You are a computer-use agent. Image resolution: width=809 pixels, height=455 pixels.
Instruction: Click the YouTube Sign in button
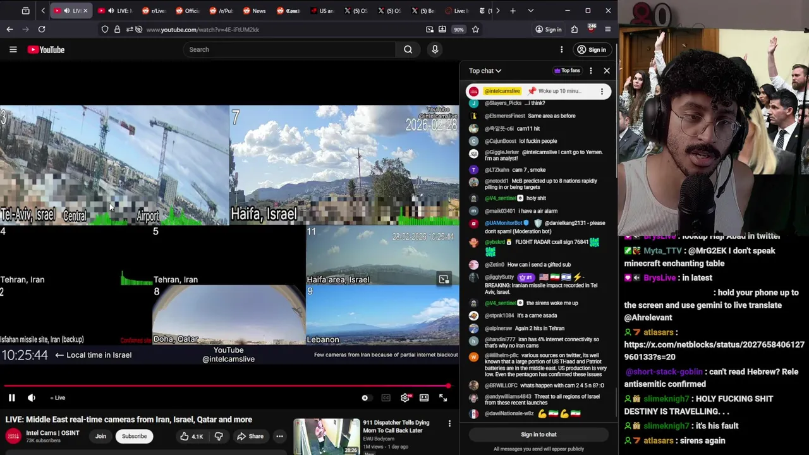[x=592, y=49]
